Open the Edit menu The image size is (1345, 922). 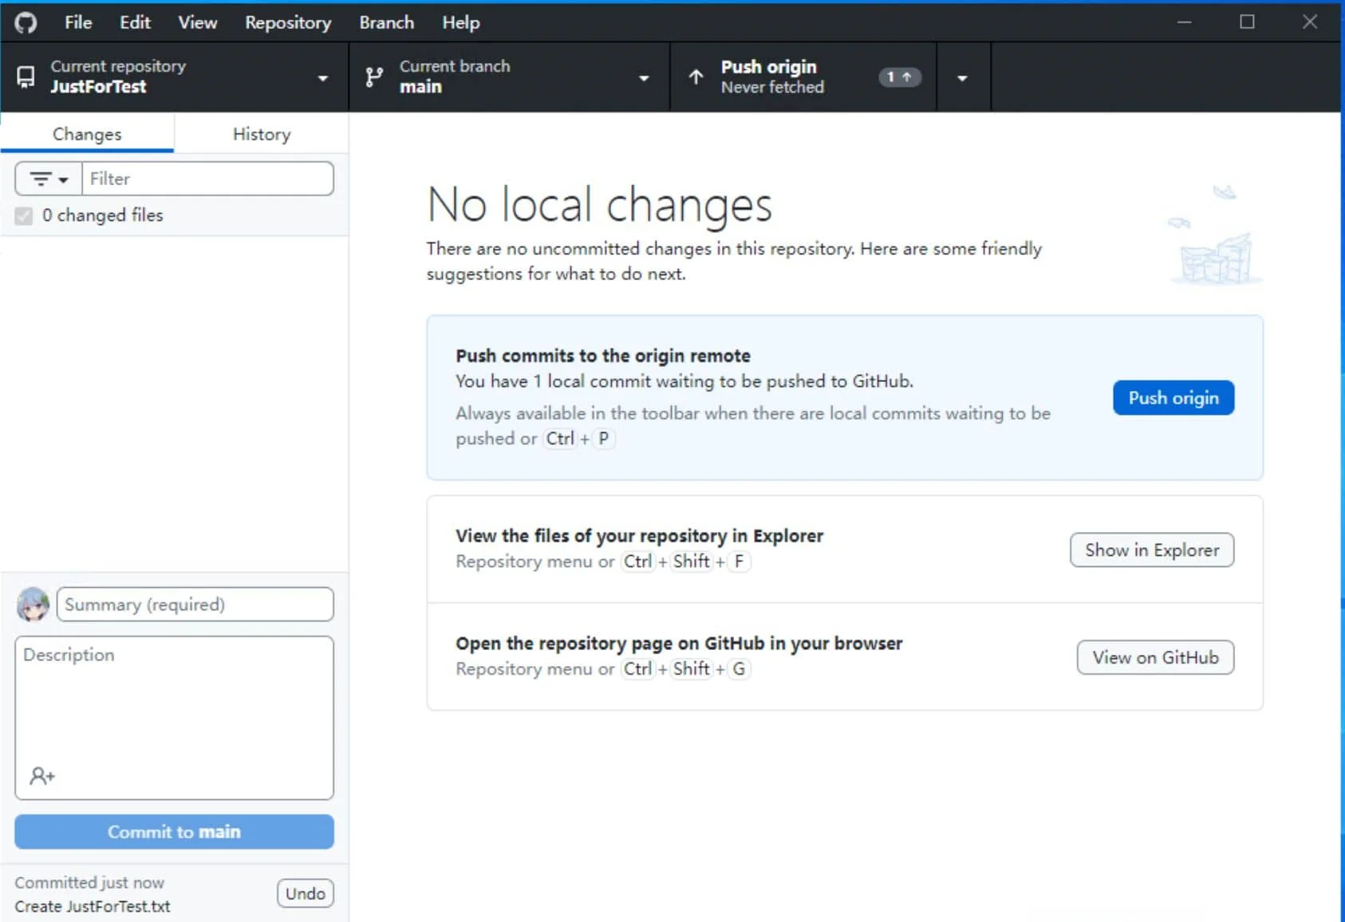tap(135, 22)
